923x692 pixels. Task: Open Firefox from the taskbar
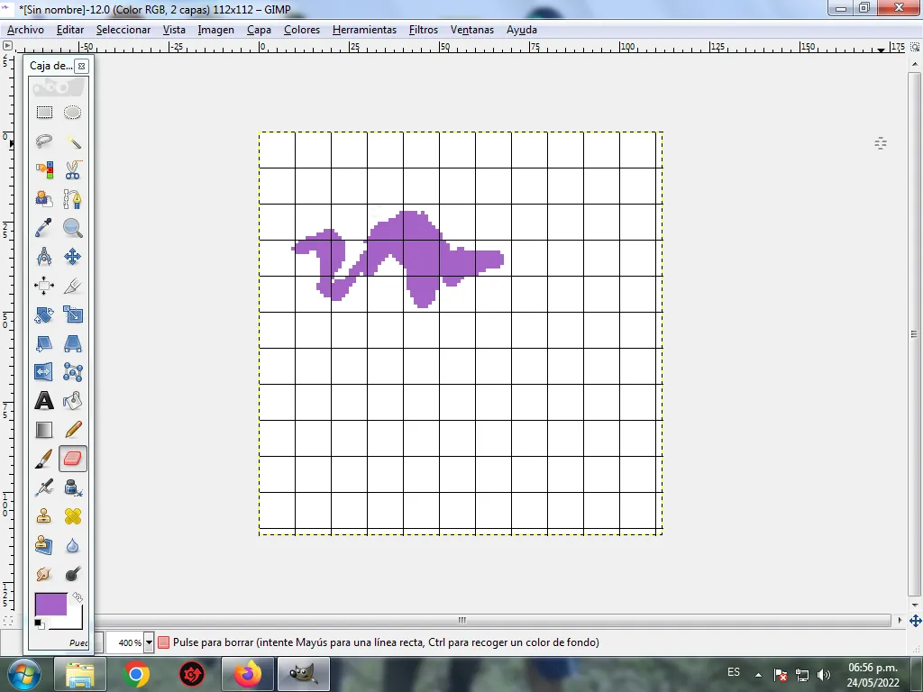click(x=248, y=674)
